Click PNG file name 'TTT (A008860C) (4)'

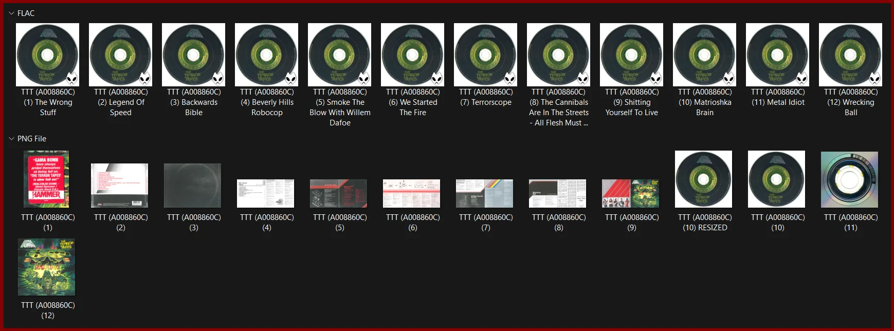point(267,223)
